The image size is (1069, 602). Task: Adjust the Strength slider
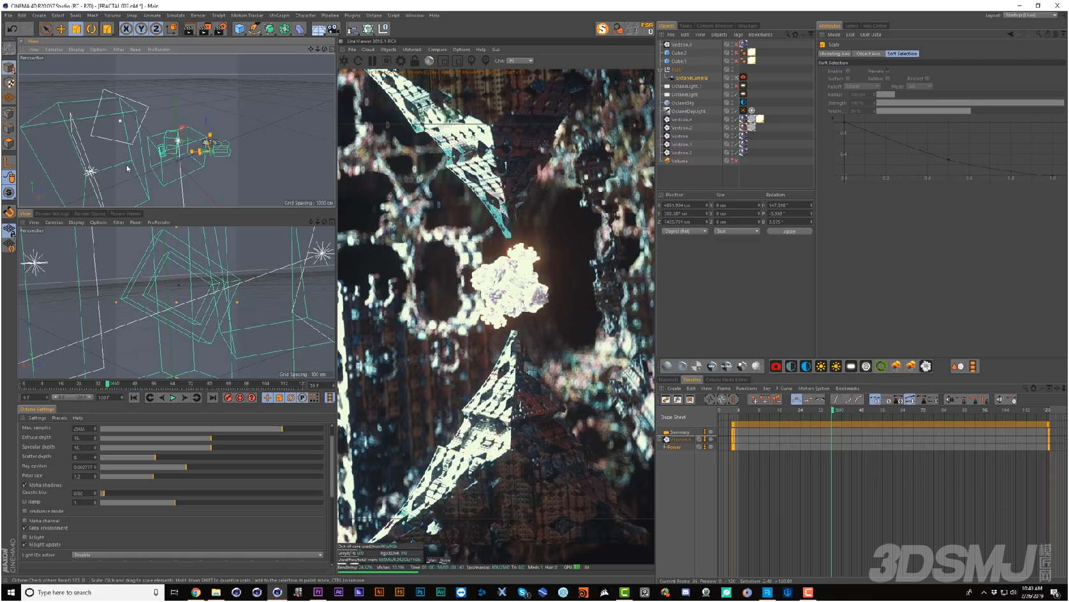[970, 103]
